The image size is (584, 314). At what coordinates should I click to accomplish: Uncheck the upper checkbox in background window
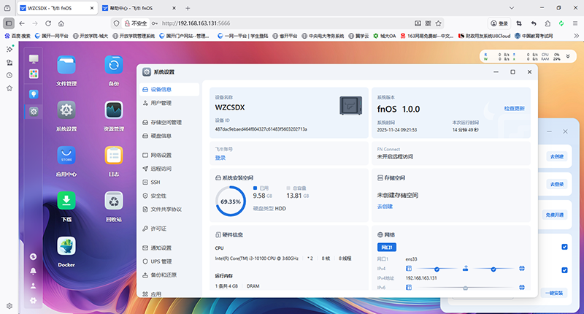pos(564,247)
